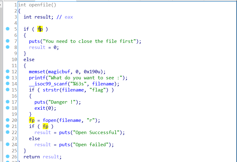Click __isoc99_scanf function call
This screenshot has width=237, height=162.
[48, 84]
